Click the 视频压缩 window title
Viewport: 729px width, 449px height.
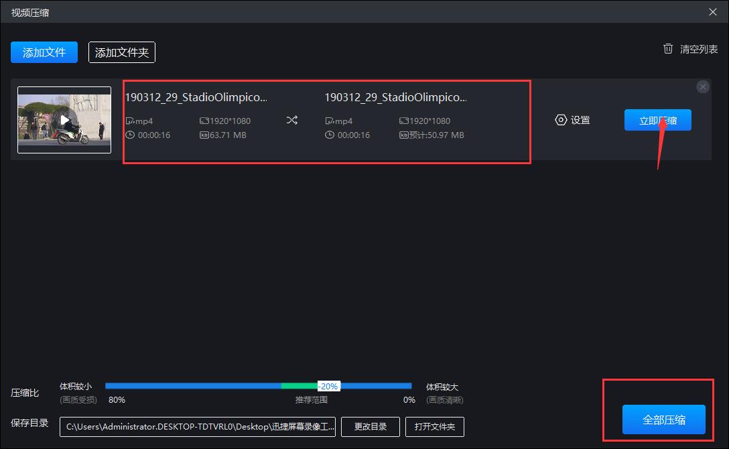(x=30, y=13)
